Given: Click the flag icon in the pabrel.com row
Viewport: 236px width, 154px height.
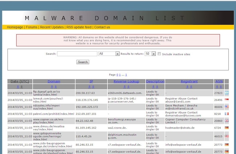Looking at the screenshot, I should pos(227,114).
